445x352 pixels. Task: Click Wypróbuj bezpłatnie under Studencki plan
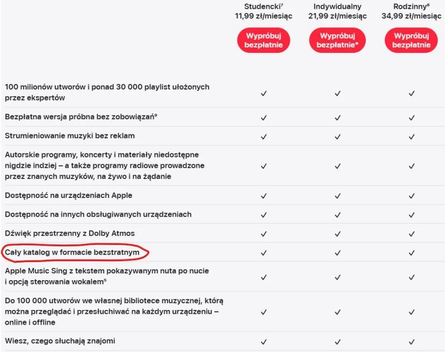tap(263, 40)
